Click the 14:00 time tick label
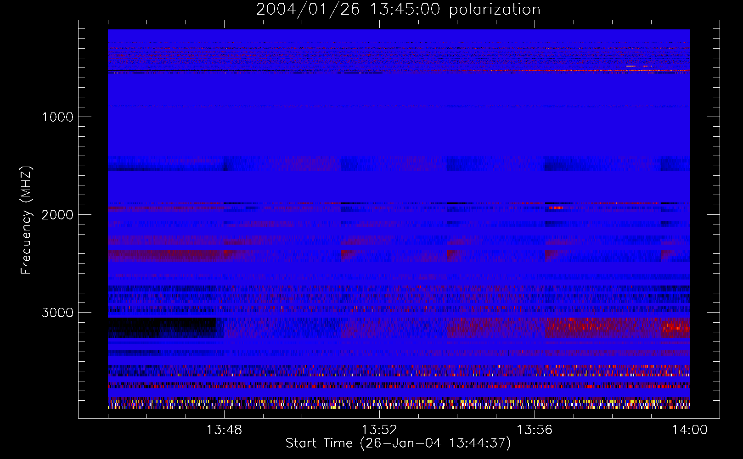The width and height of the screenshot is (743, 459). (x=690, y=430)
